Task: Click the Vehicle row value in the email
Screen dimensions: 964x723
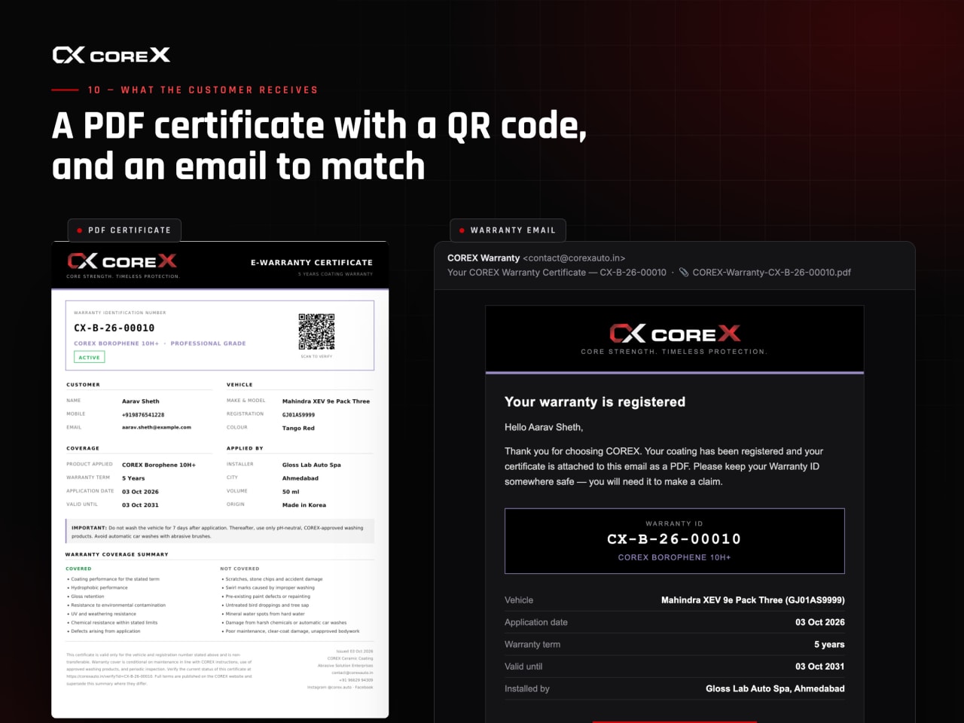Action: pyautogui.click(x=753, y=600)
